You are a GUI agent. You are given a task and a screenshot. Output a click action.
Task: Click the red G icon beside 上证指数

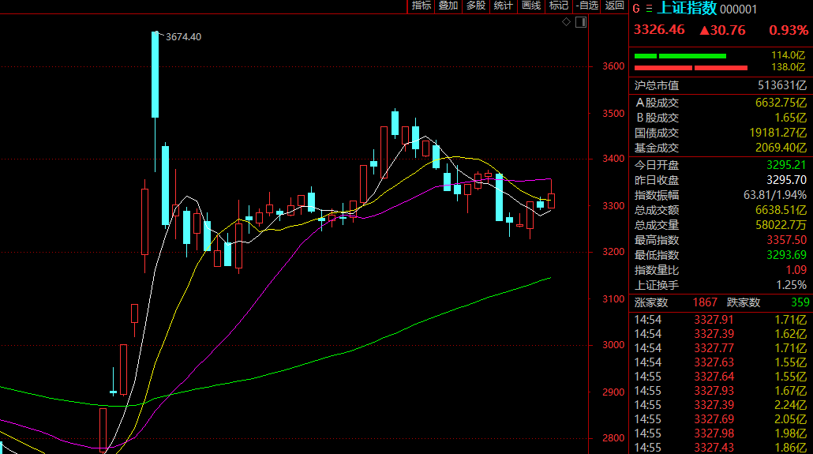tap(636, 9)
